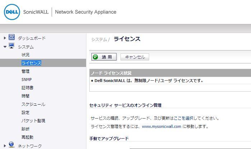The width and height of the screenshot is (251, 149).
Task: Expand the ダッシュボード tree arrow
Action: point(5,38)
